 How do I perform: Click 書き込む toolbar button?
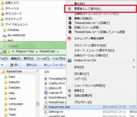[32, 65]
